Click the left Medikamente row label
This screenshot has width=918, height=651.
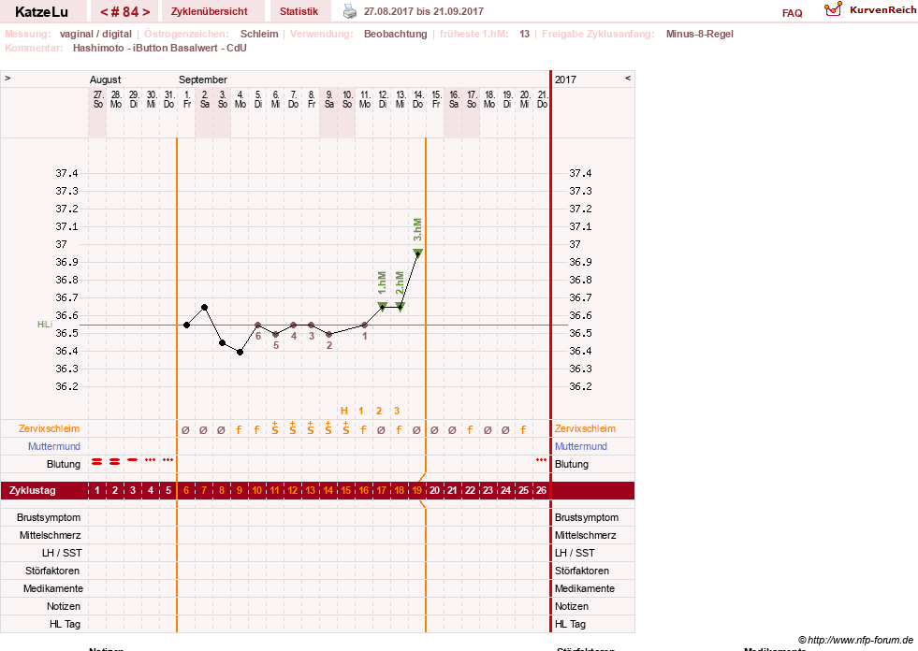coord(53,588)
